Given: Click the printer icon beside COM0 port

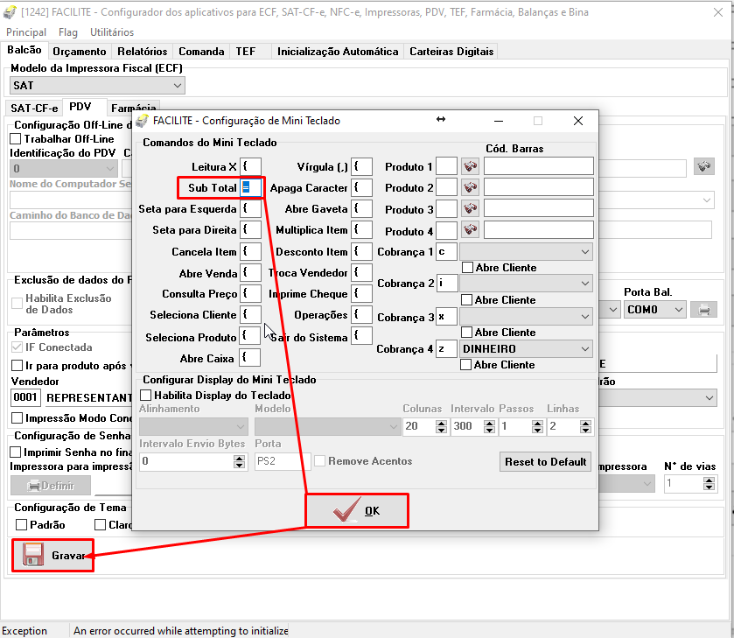Looking at the screenshot, I should (x=703, y=309).
